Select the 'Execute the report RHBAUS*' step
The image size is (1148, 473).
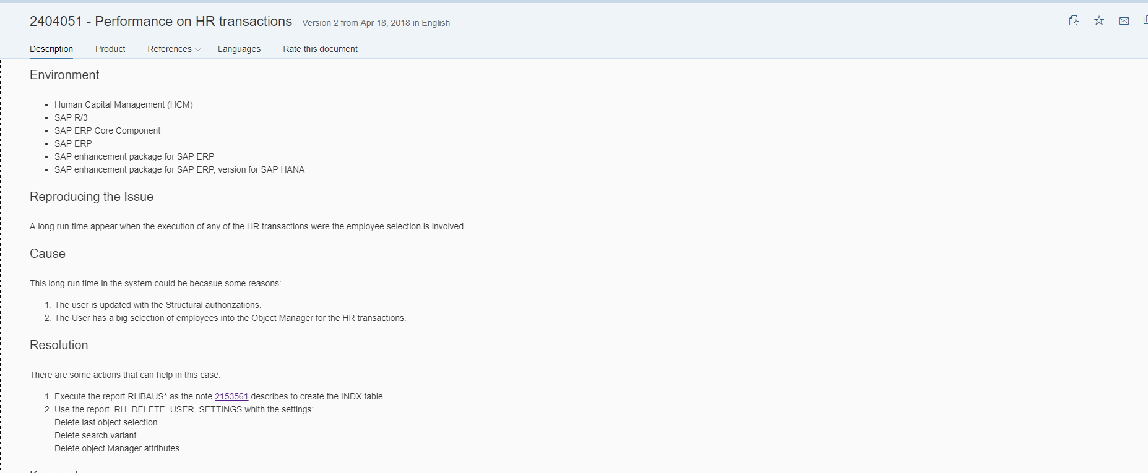(x=220, y=396)
